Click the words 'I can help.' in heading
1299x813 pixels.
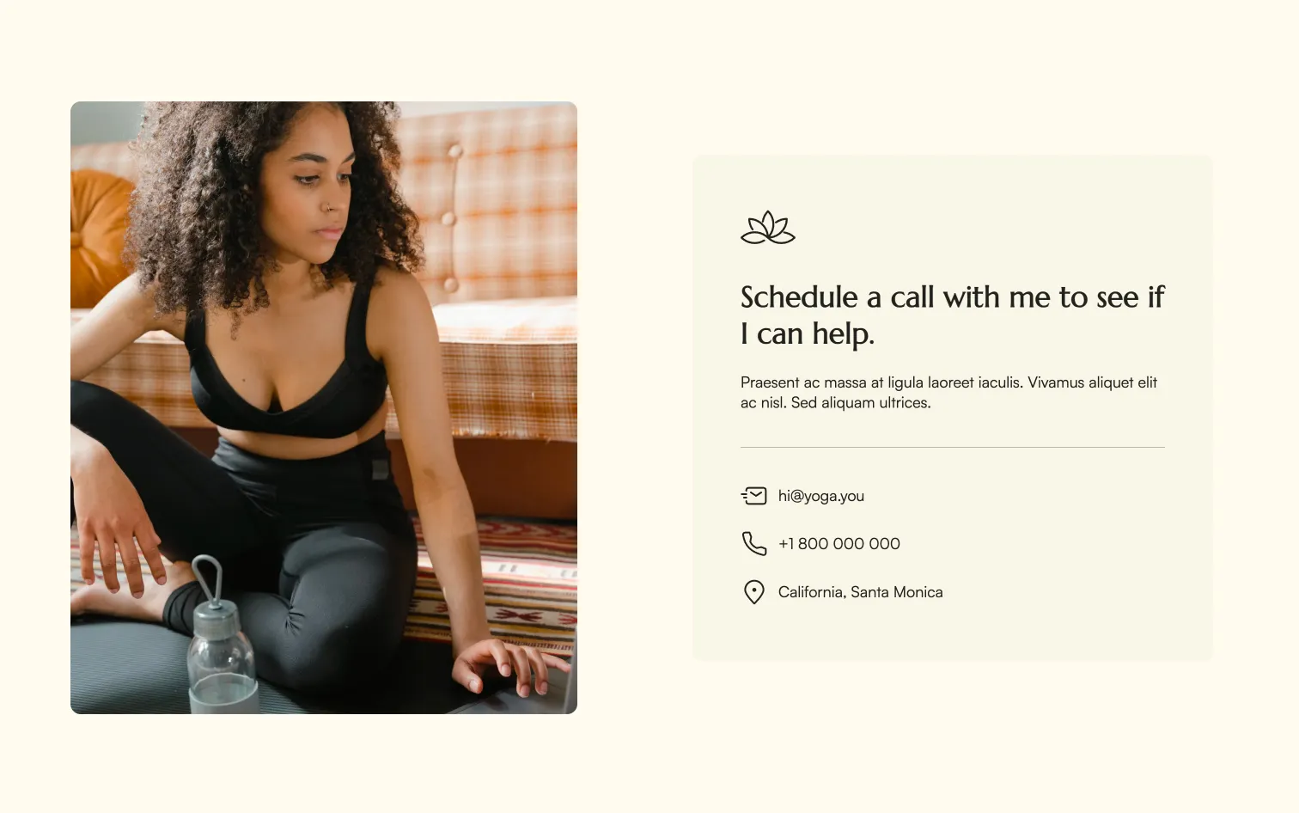[808, 333]
